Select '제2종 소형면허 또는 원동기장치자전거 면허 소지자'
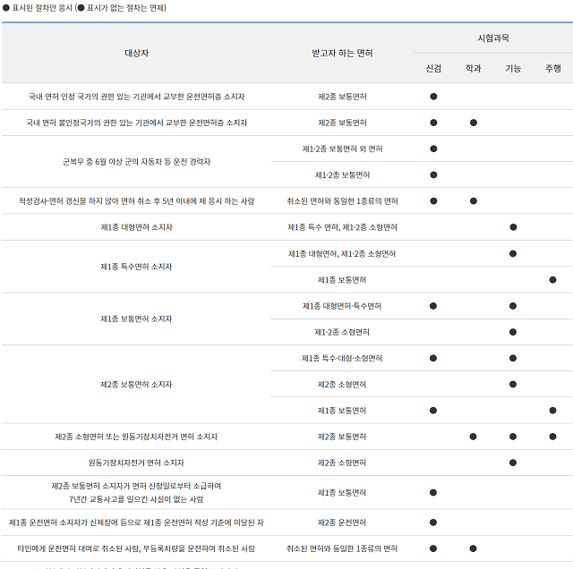The height and width of the screenshot is (569, 573). click(x=136, y=437)
